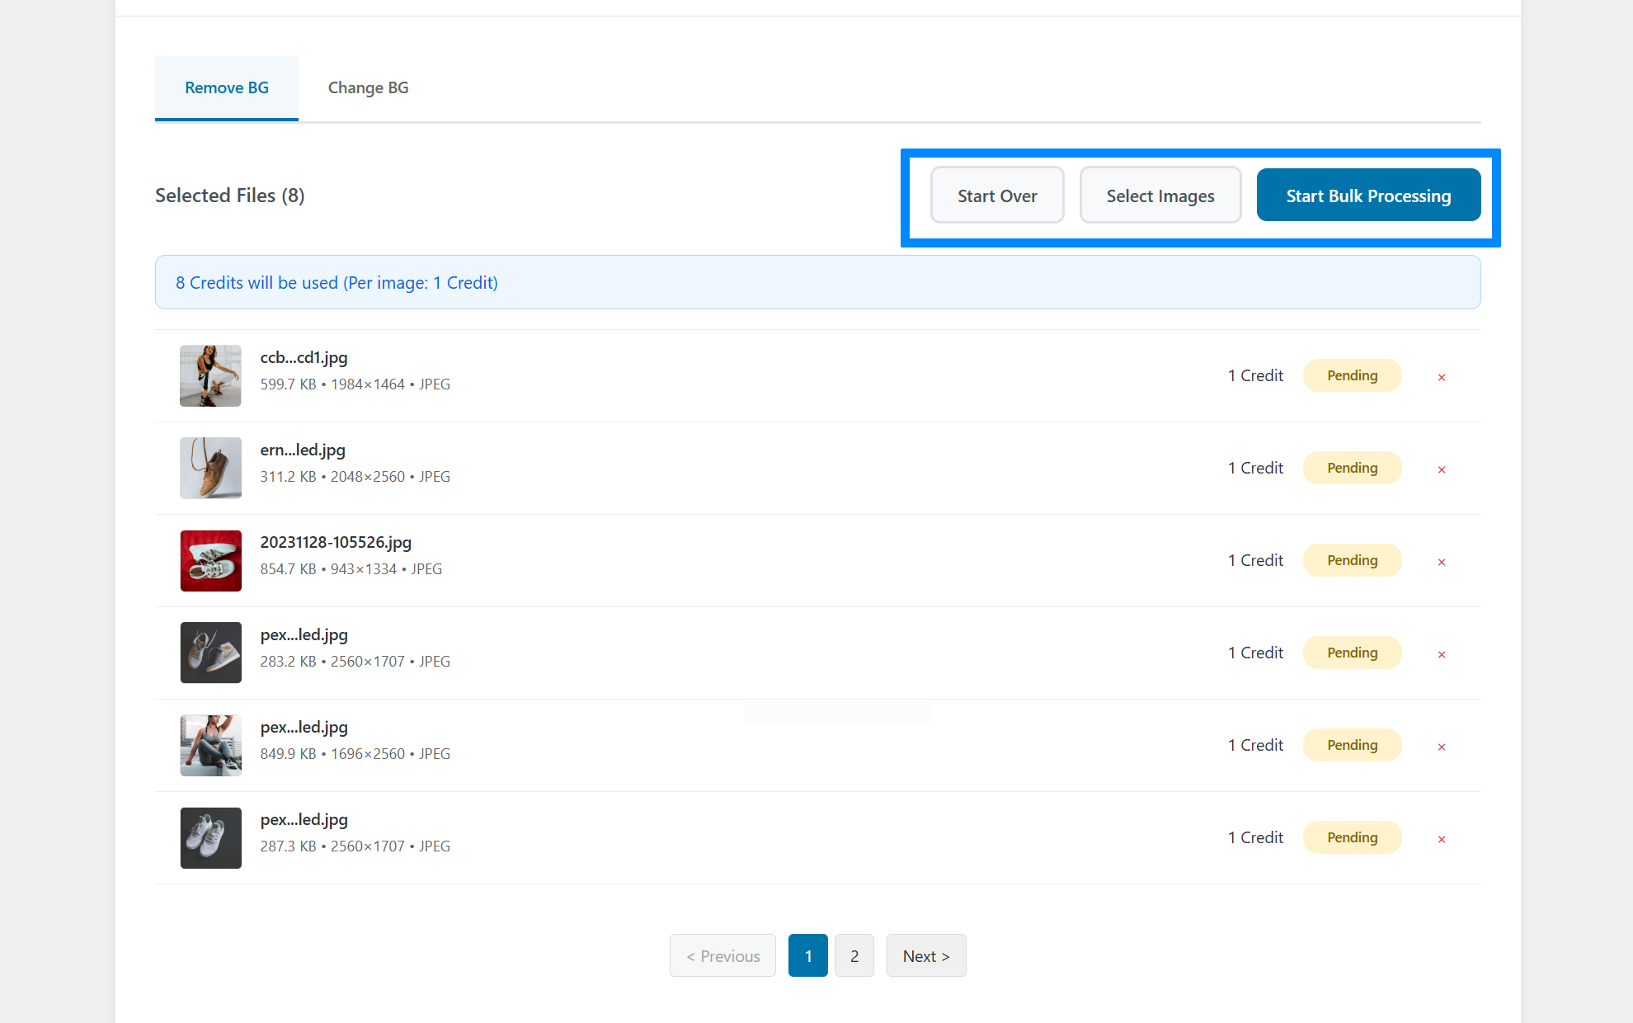
Task: Click the seated woman thumbnail (849.9 KB)
Action: [210, 745]
